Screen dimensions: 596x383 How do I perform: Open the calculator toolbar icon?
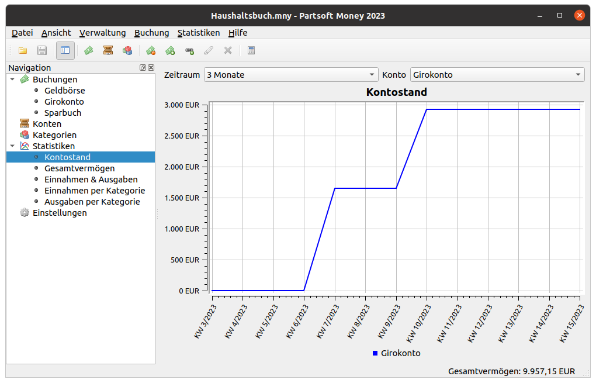coord(251,51)
